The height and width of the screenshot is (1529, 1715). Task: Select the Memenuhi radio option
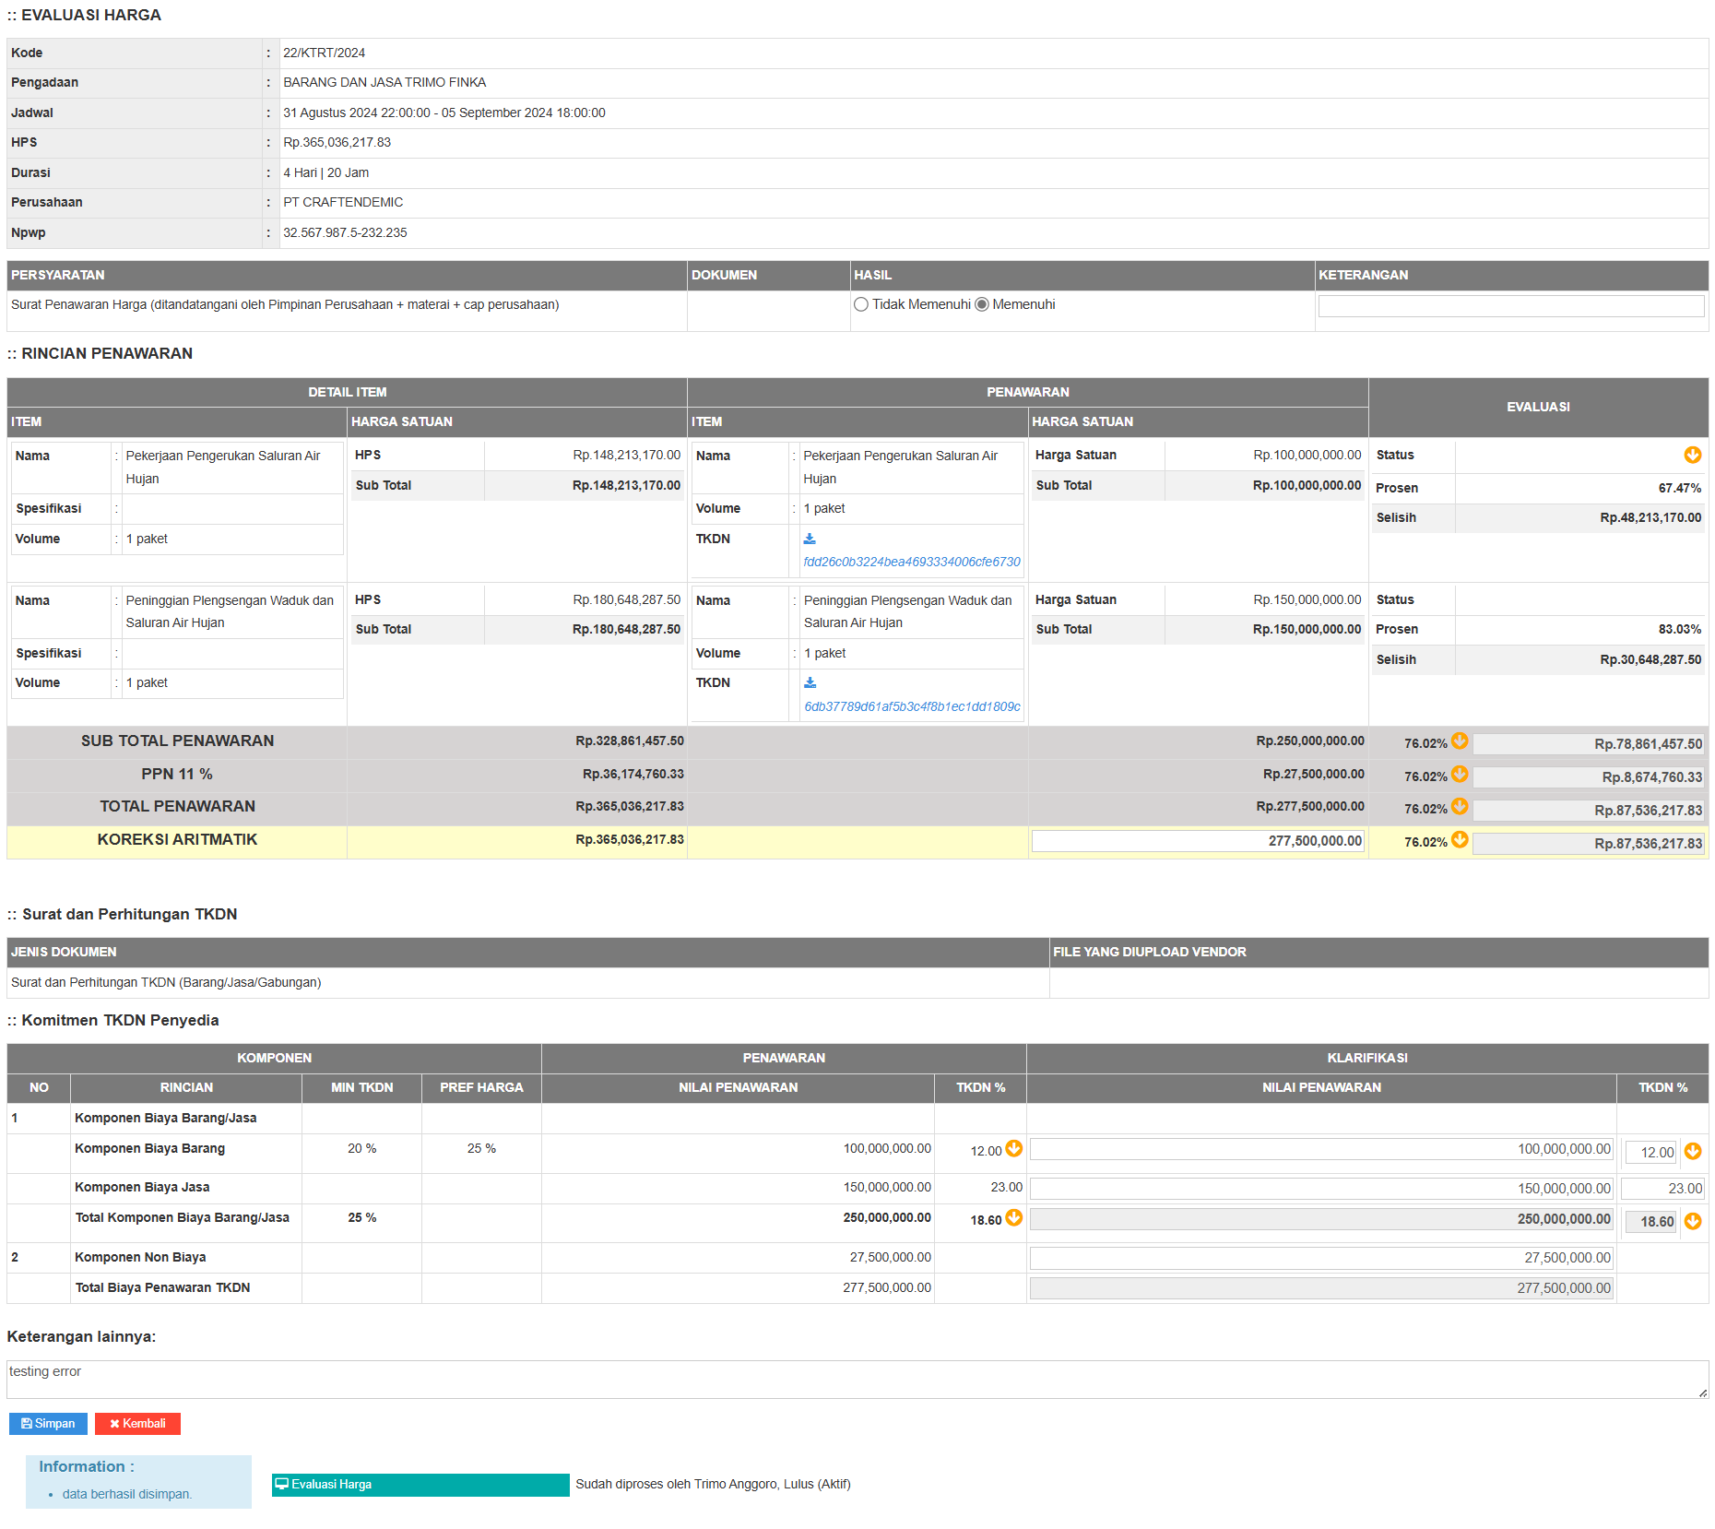[x=982, y=304]
